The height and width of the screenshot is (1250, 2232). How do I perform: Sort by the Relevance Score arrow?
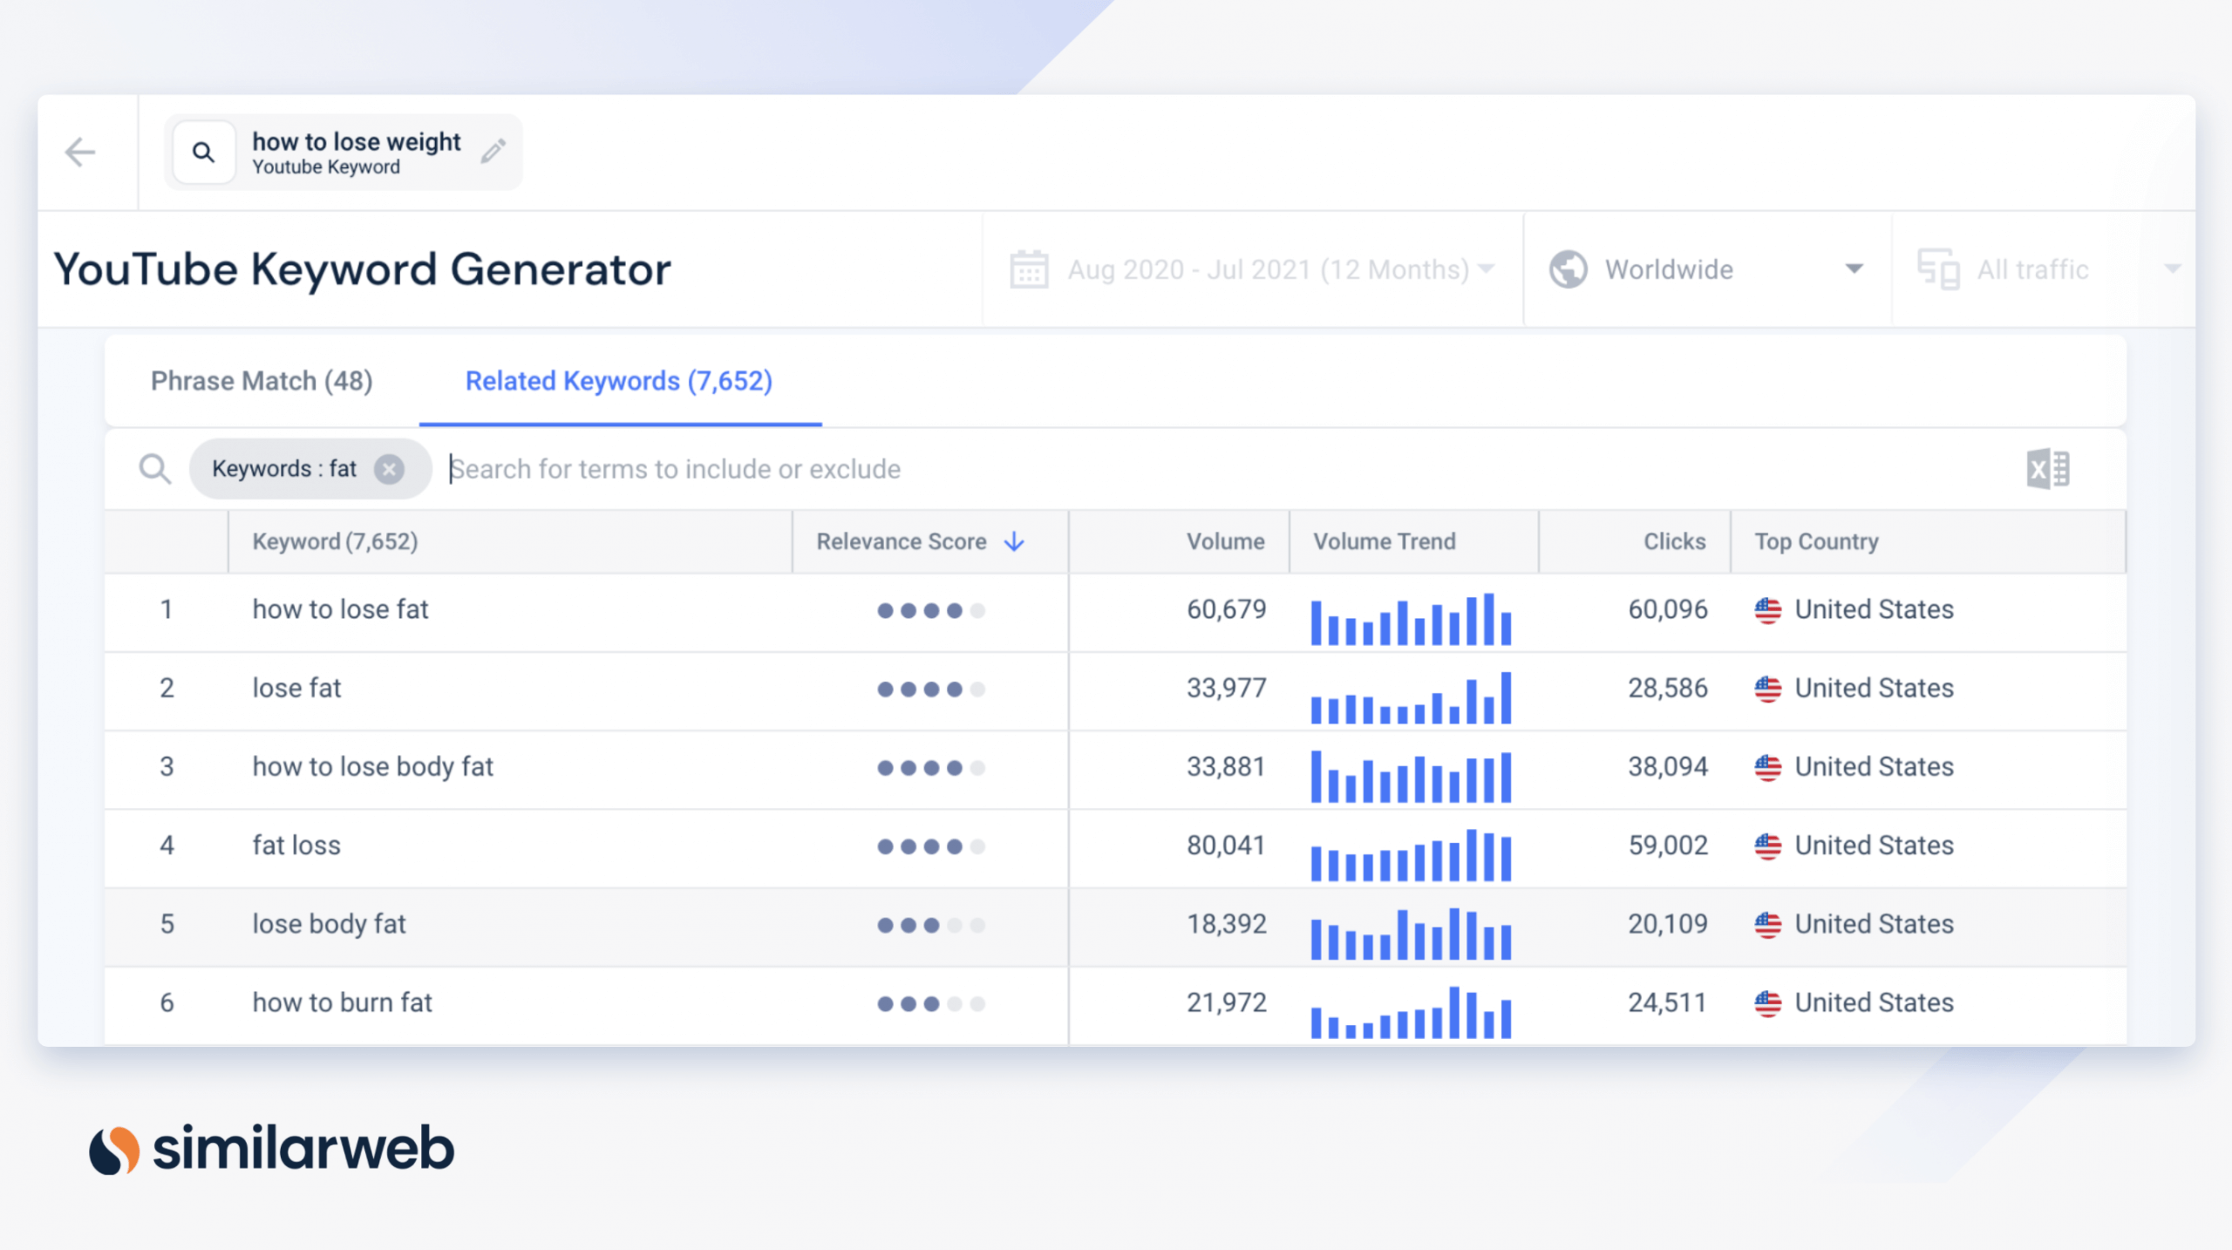click(x=1014, y=541)
